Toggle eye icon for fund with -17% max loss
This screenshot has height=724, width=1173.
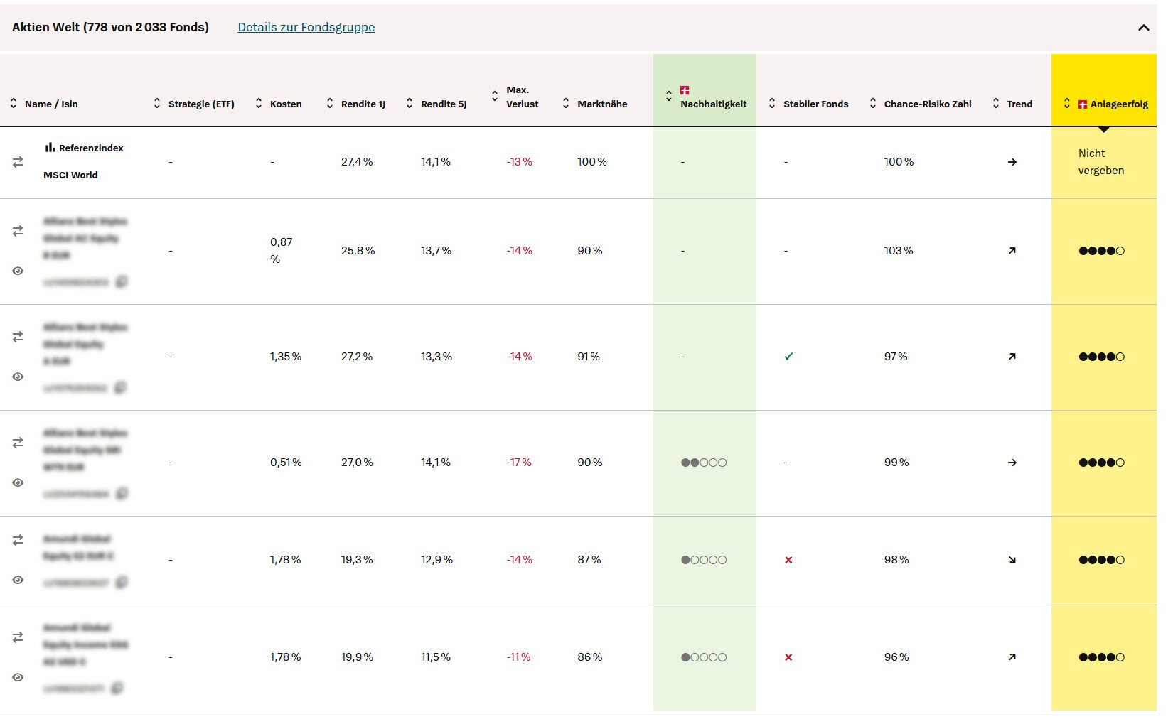pyautogui.click(x=18, y=482)
